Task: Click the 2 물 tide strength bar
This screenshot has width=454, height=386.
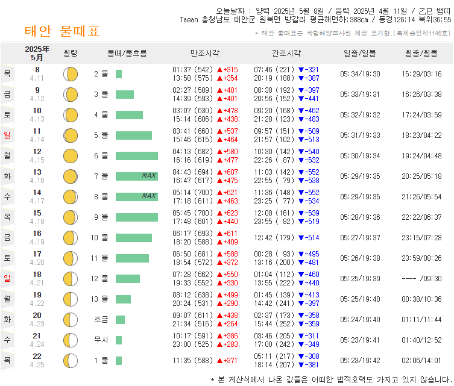Action: click(x=119, y=74)
